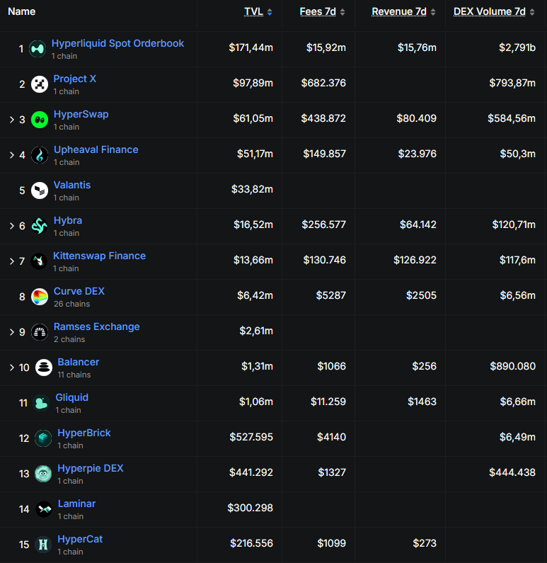Sort table using the TVL sort arrows
Viewport: 547px width, 563px height.
tap(270, 12)
